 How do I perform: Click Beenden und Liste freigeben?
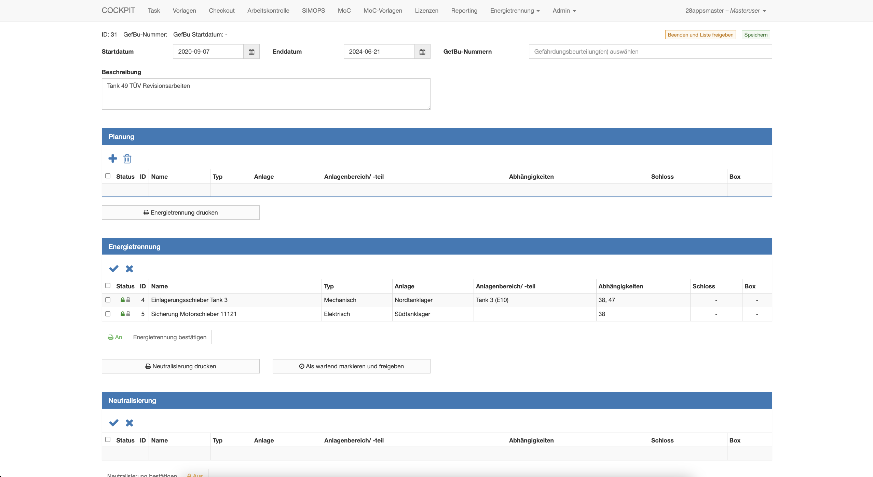700,35
